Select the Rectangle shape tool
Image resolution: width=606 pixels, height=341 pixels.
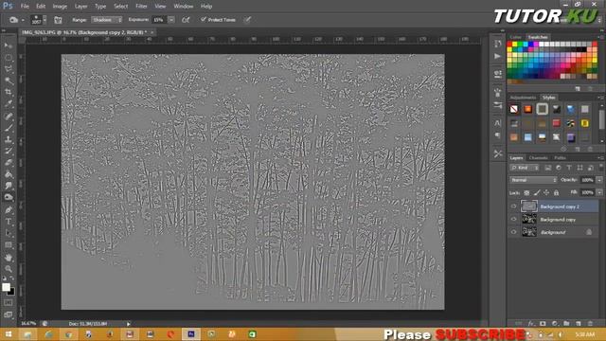[9, 245]
